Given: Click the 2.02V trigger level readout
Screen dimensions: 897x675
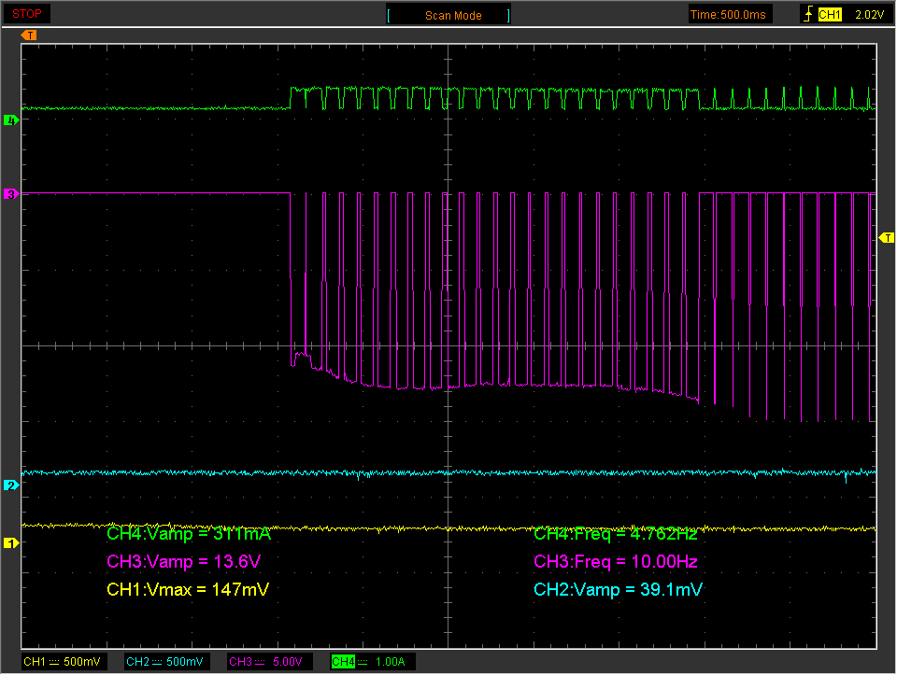Looking at the screenshot, I should pyautogui.click(x=869, y=15).
